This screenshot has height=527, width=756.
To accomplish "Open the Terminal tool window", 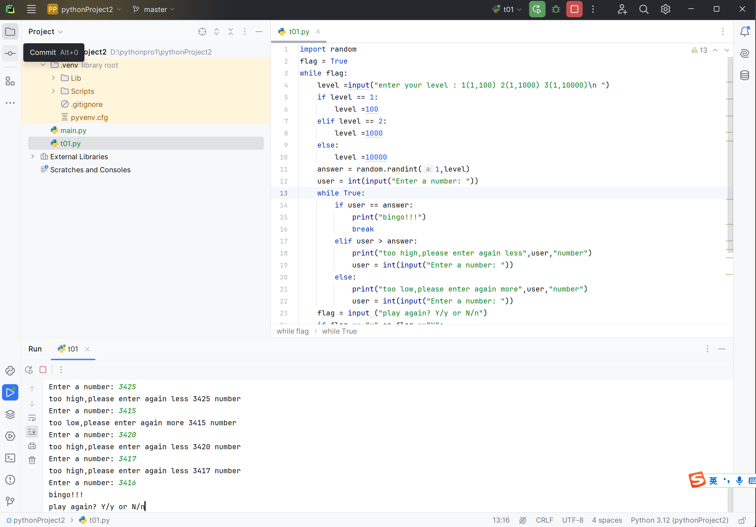I will click(10, 458).
